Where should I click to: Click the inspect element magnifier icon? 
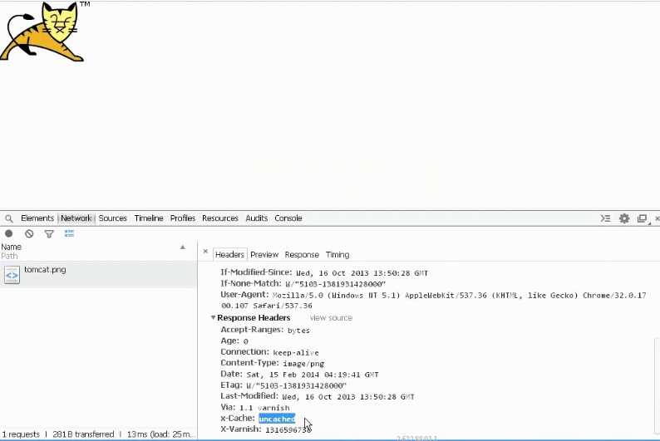coord(9,218)
